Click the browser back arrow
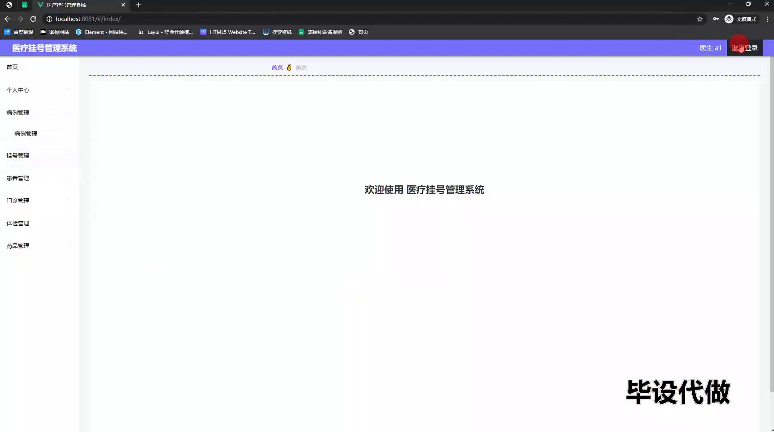 (x=7, y=19)
